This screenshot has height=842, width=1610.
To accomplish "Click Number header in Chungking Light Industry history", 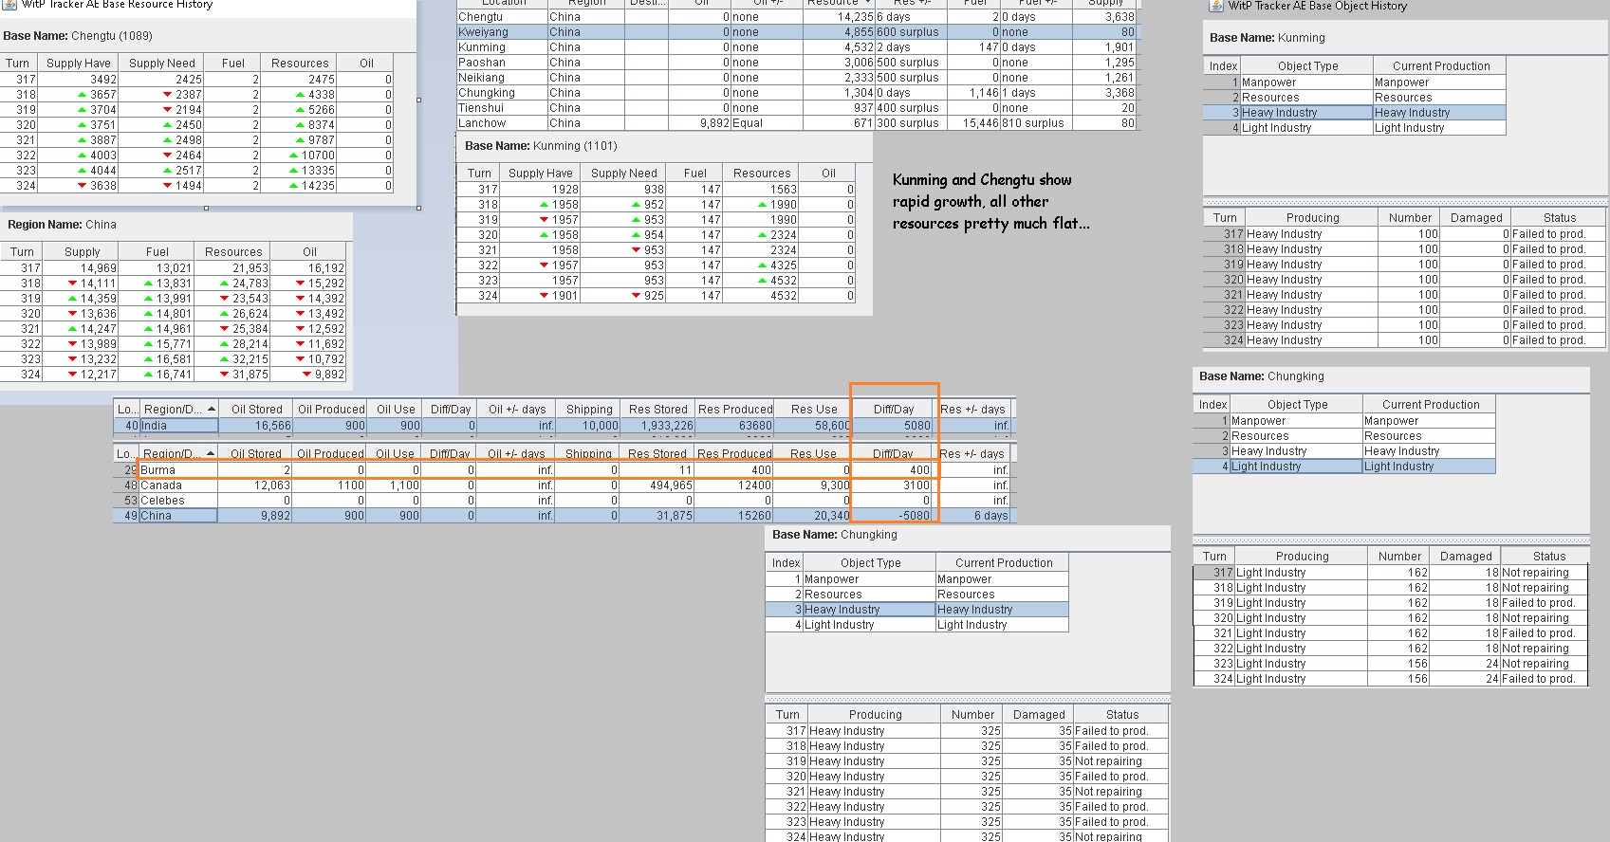I will pos(1400,557).
